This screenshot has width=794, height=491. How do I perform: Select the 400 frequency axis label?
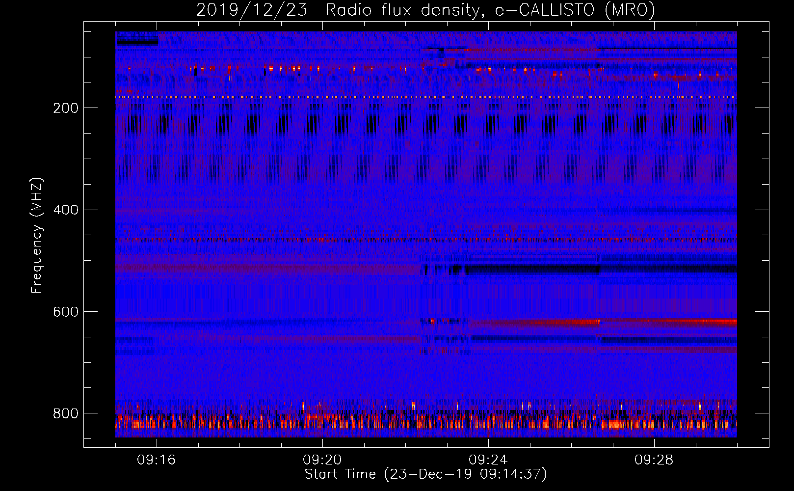pyautogui.click(x=66, y=210)
